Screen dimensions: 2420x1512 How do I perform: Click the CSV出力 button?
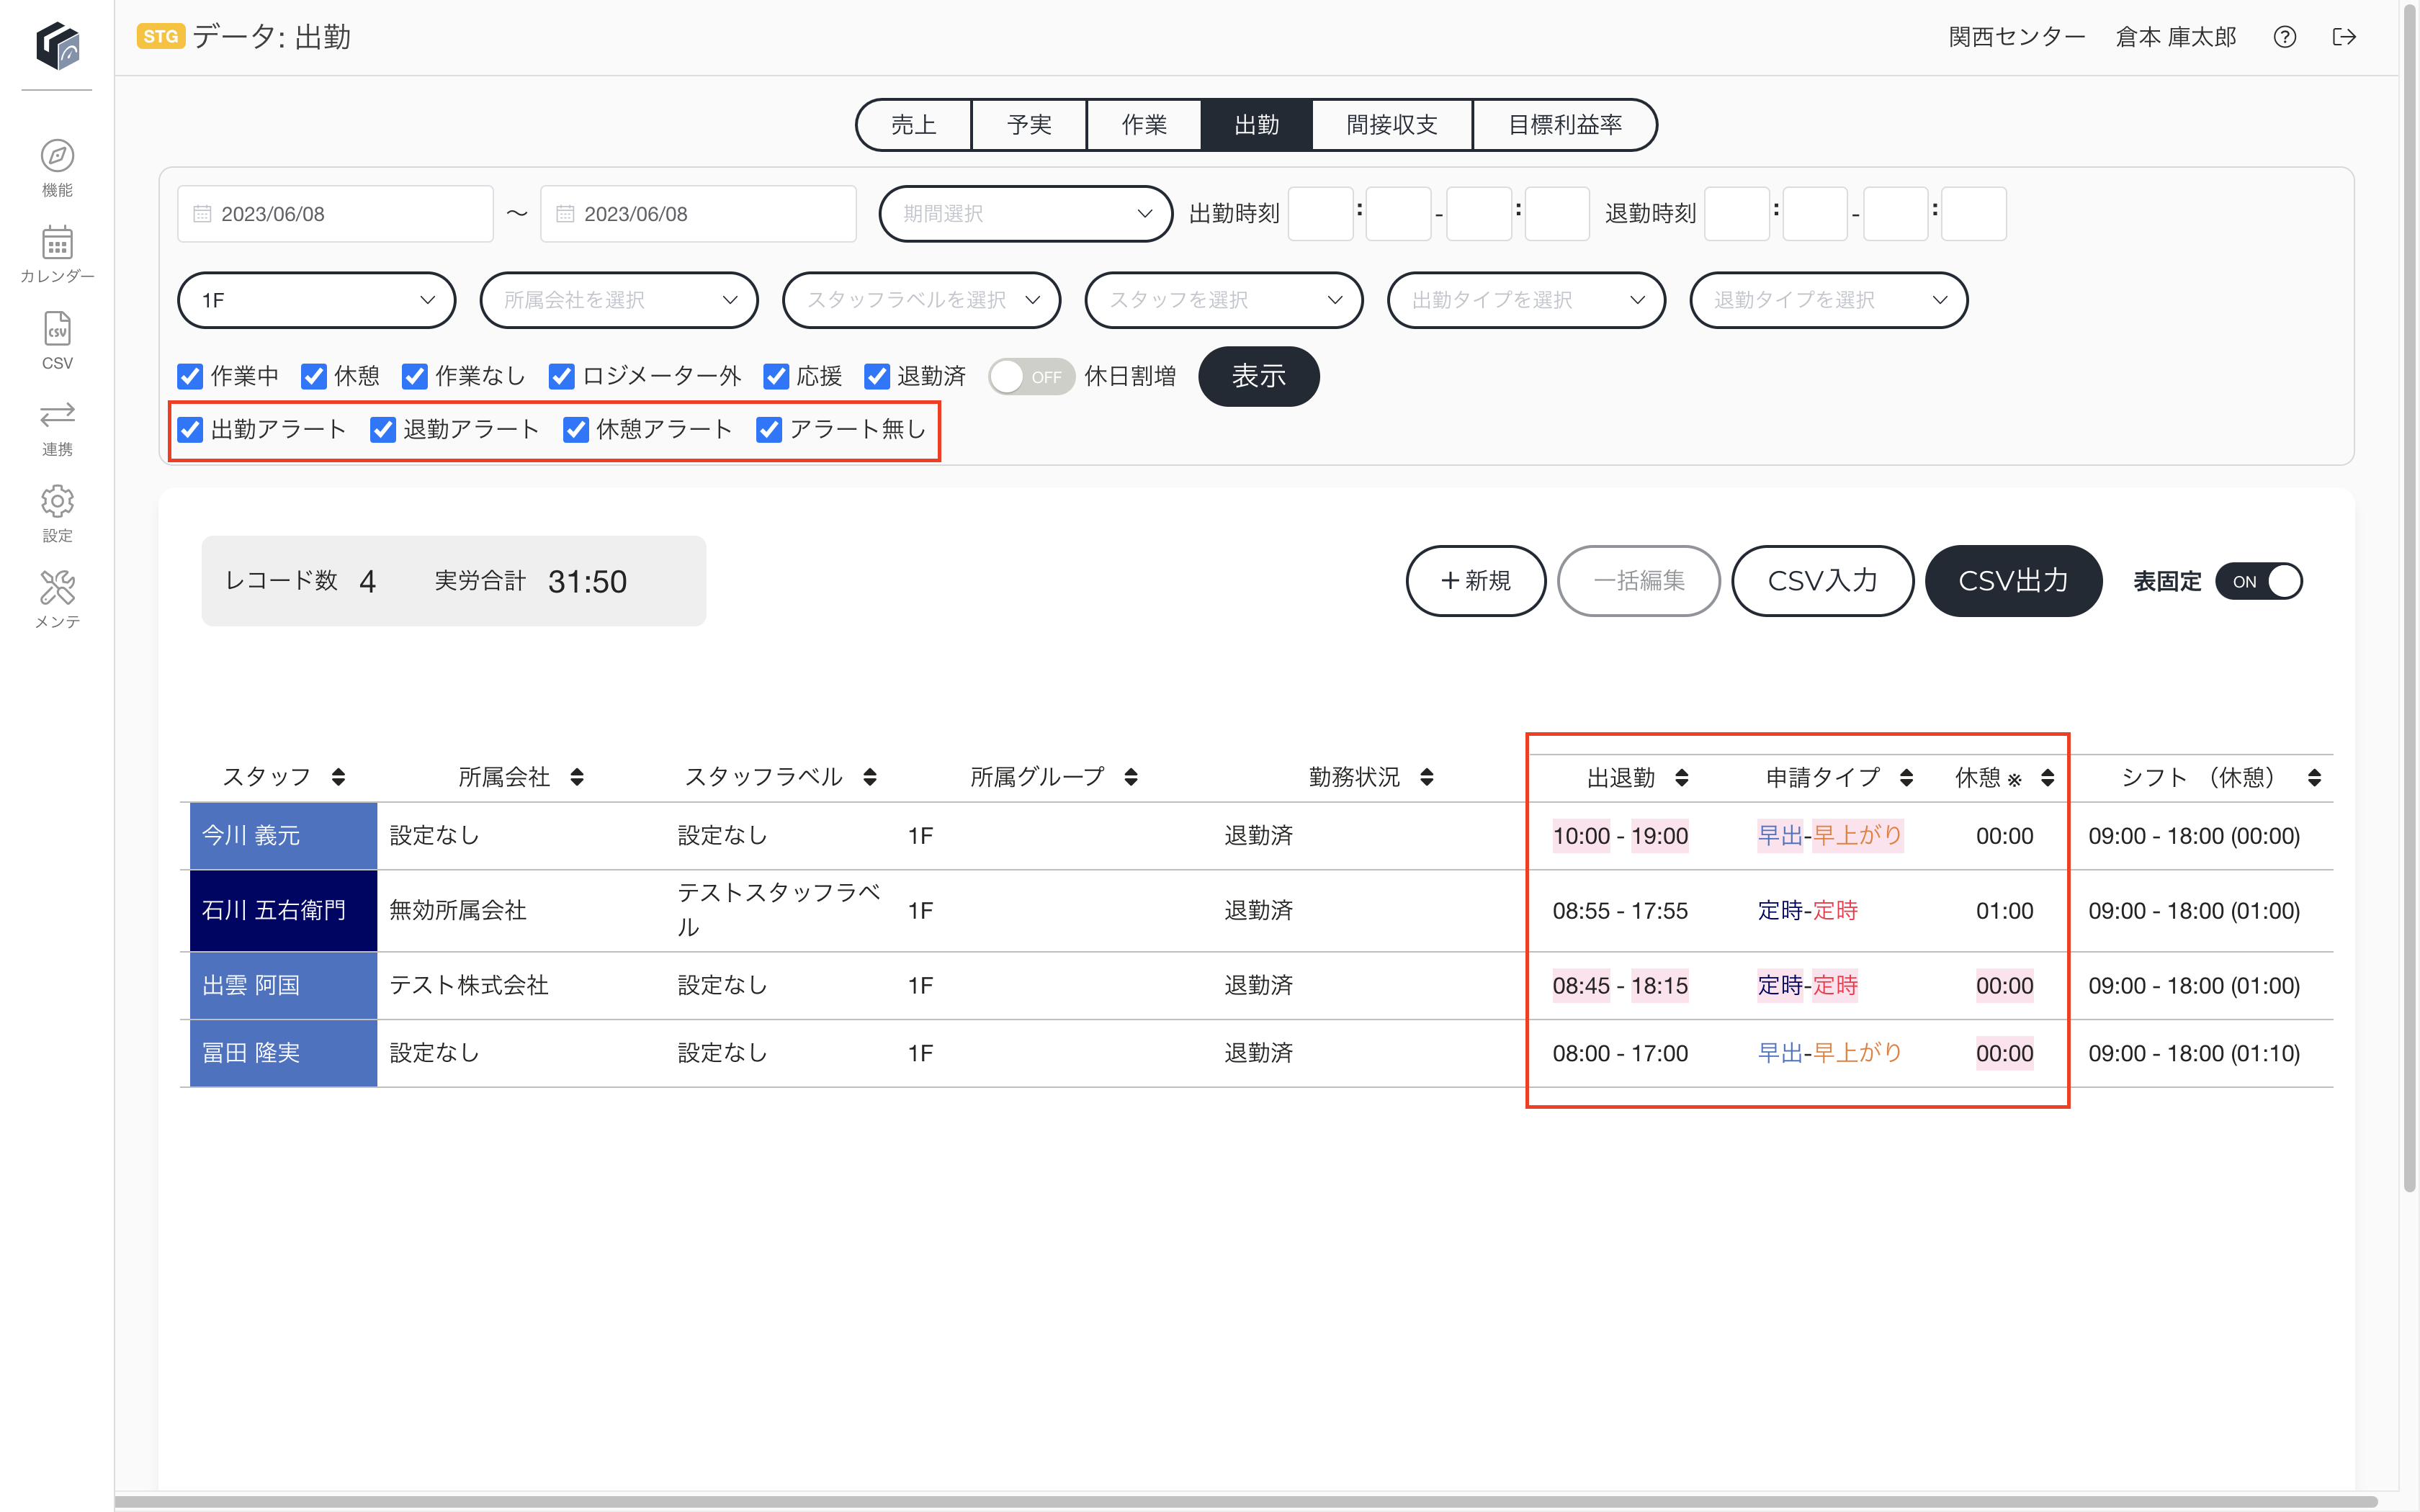pyautogui.click(x=2012, y=581)
